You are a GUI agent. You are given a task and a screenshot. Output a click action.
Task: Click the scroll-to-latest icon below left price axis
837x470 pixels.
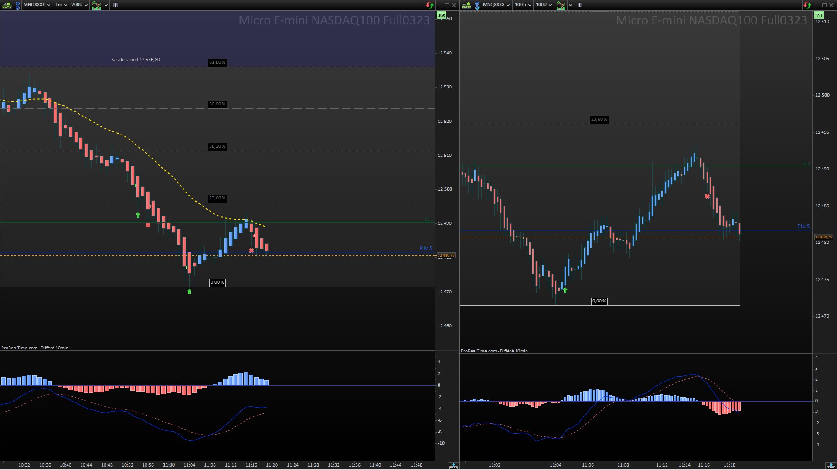pyautogui.click(x=453, y=465)
